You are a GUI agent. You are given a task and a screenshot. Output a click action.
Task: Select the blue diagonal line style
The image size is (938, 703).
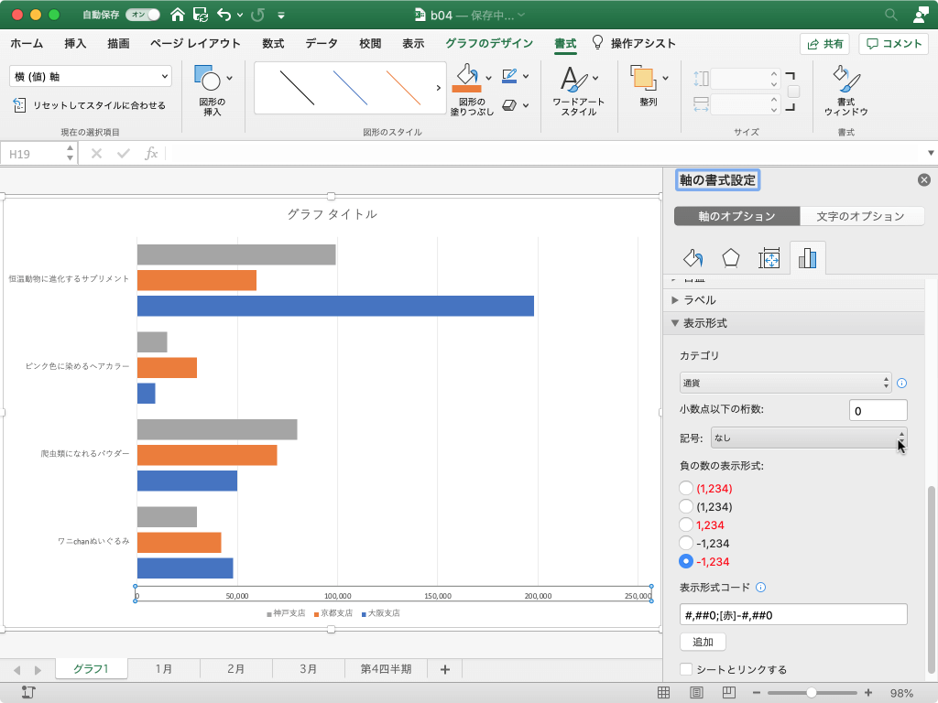pos(350,87)
